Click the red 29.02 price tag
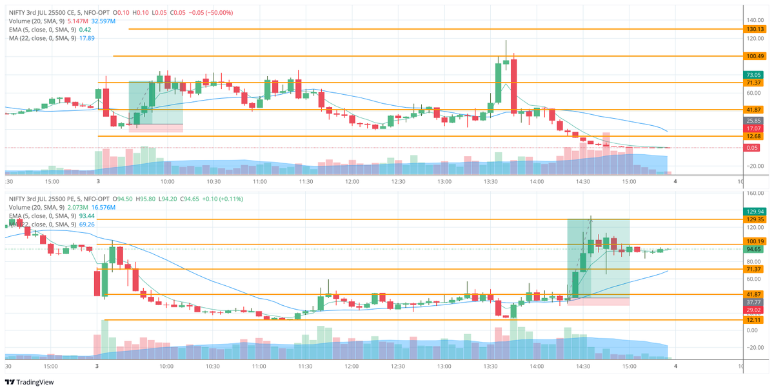This screenshot has width=774, height=391. [x=753, y=310]
